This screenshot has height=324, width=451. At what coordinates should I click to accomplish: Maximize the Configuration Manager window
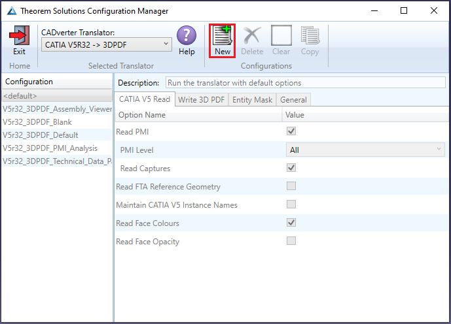tap(404, 11)
